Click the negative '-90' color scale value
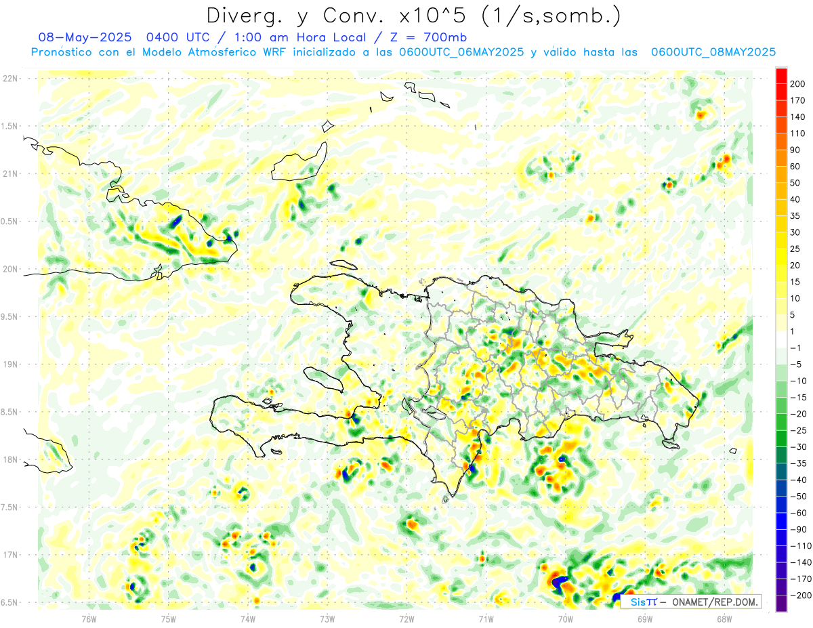The image size is (813, 628). tap(798, 530)
